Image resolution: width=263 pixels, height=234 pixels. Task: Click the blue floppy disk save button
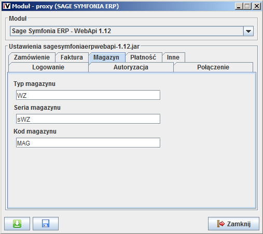(46, 224)
